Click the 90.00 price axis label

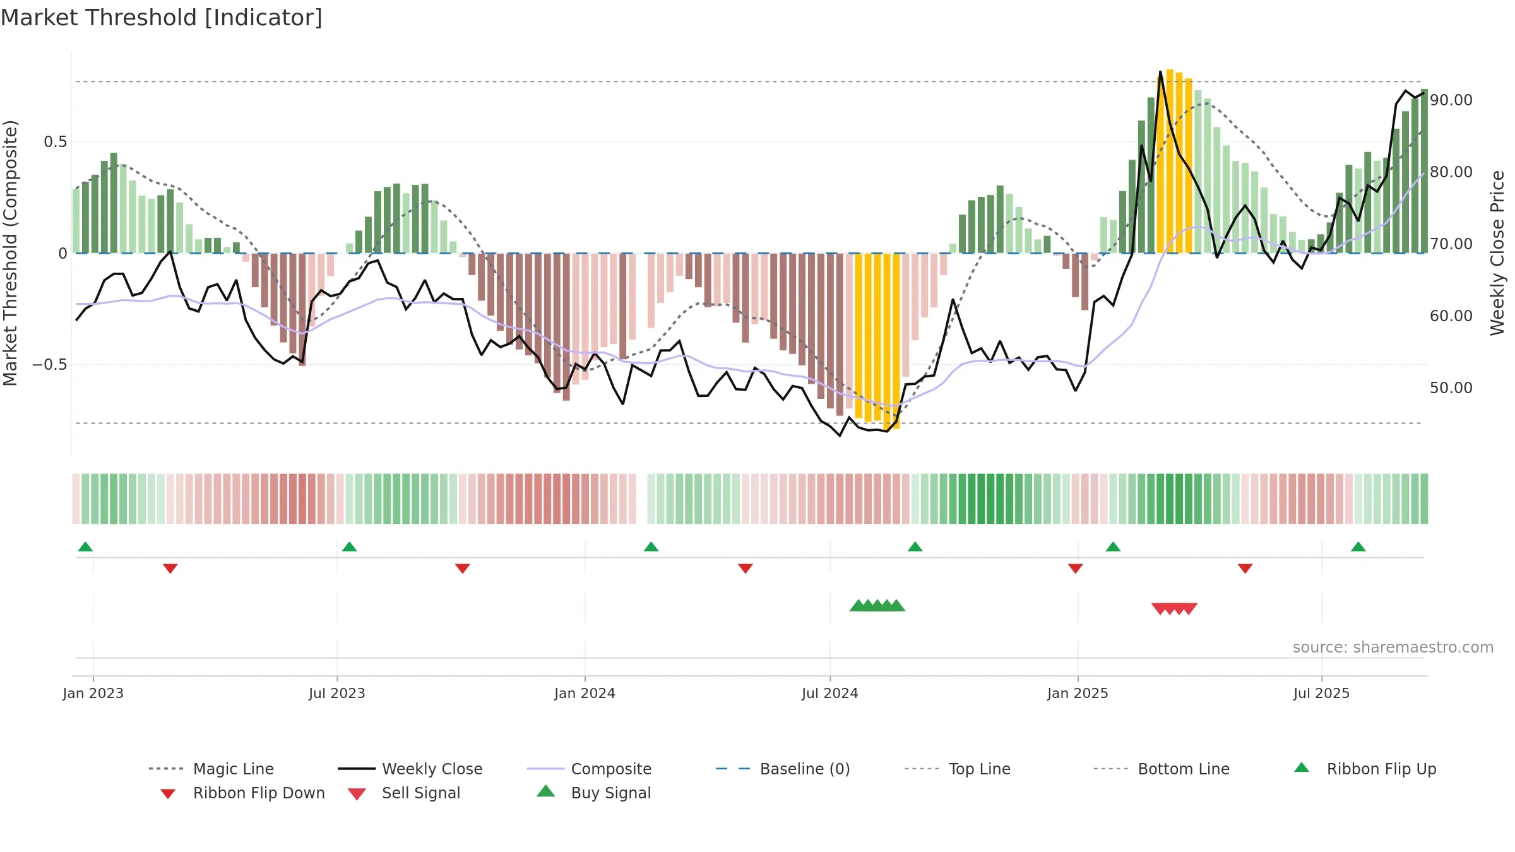tap(1451, 100)
